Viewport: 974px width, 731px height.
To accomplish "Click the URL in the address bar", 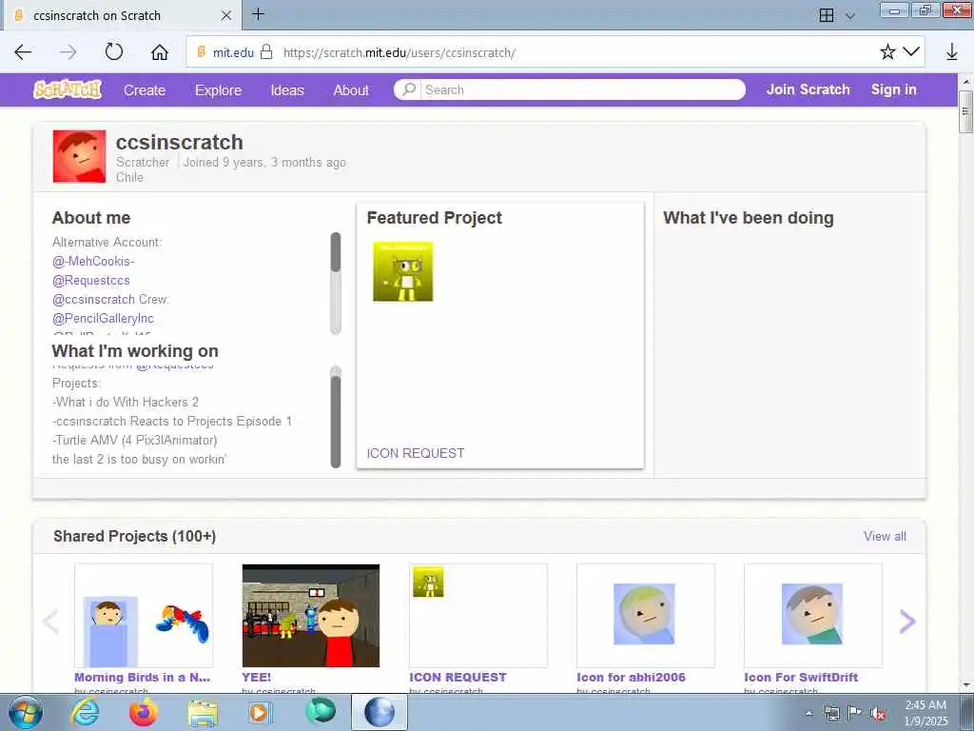I will point(399,53).
